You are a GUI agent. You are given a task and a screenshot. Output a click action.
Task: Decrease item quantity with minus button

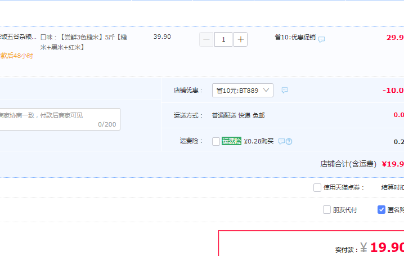(206, 39)
